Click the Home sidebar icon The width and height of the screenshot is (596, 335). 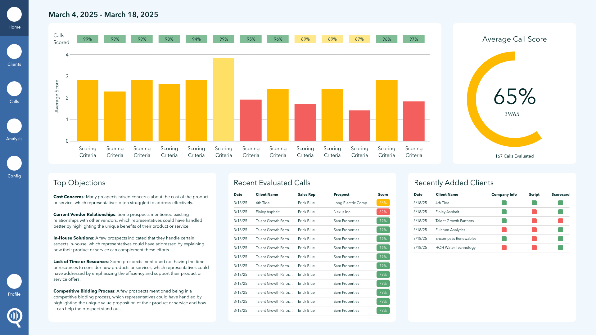pyautogui.click(x=14, y=15)
